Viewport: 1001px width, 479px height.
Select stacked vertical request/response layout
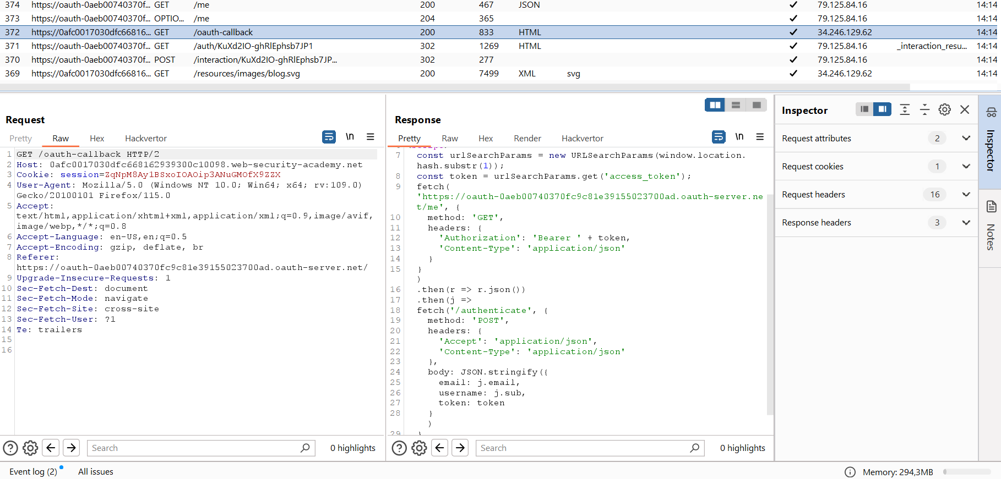pos(736,105)
